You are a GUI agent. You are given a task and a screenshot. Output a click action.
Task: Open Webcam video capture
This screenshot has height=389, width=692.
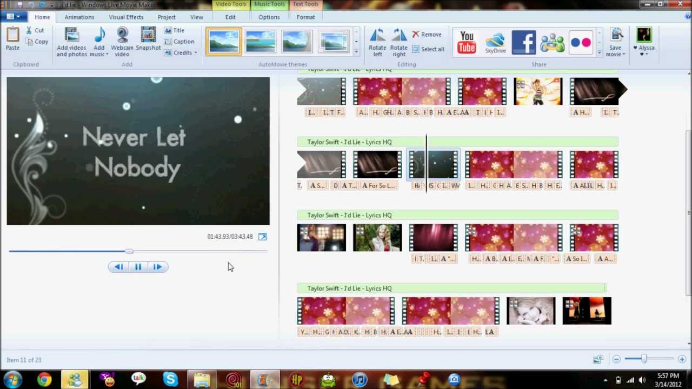click(122, 43)
